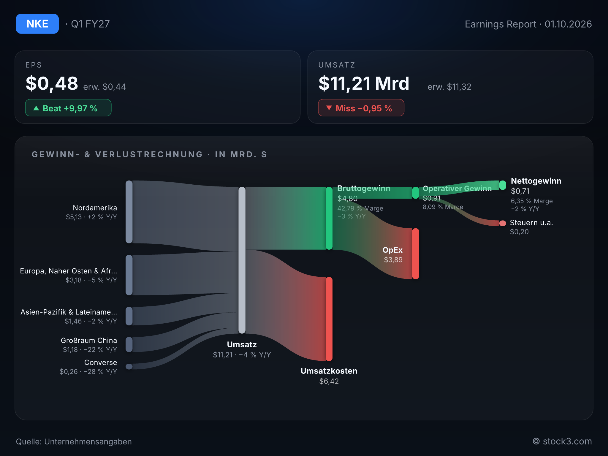This screenshot has height=456, width=608.
Task: Click the Operativer Gewinn green node
Action: tap(416, 193)
